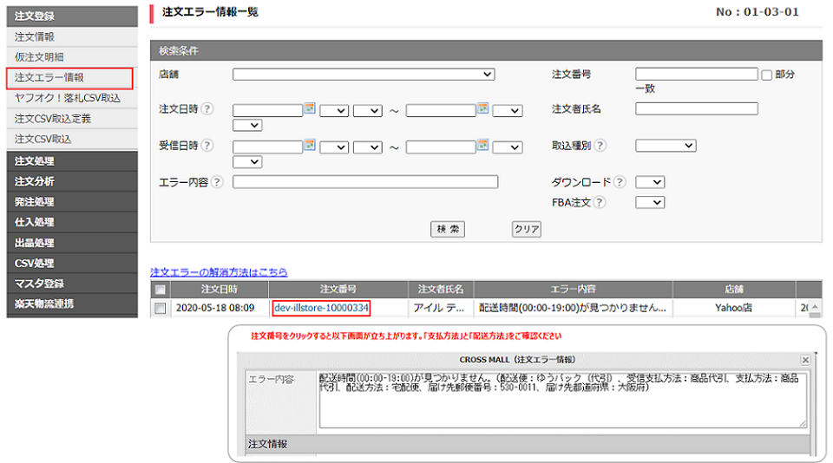Image resolution: width=833 pixels, height=463 pixels.
Task: Click the 検索 search button
Action: point(448,229)
